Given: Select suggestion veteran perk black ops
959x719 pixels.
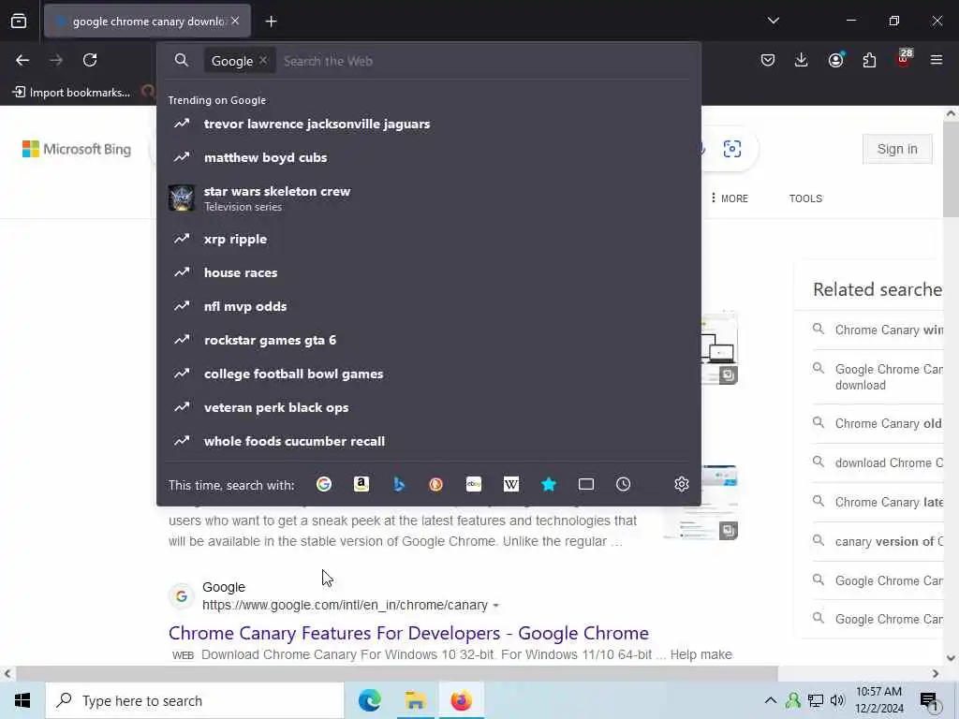Looking at the screenshot, I should [429, 407].
